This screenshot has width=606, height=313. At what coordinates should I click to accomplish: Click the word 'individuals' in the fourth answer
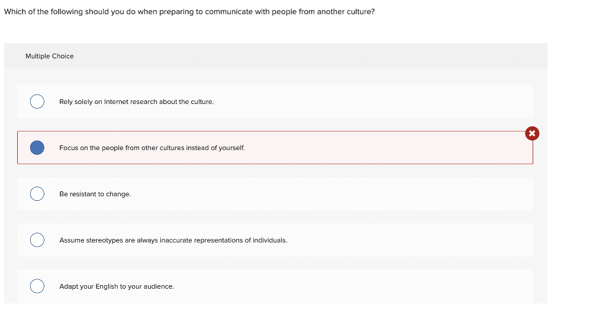270,240
